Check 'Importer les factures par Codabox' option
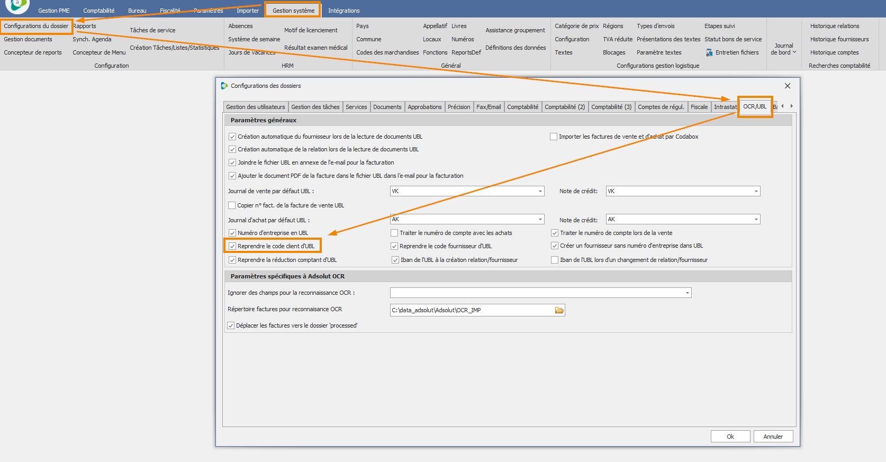The height and width of the screenshot is (462, 886). pyautogui.click(x=554, y=137)
